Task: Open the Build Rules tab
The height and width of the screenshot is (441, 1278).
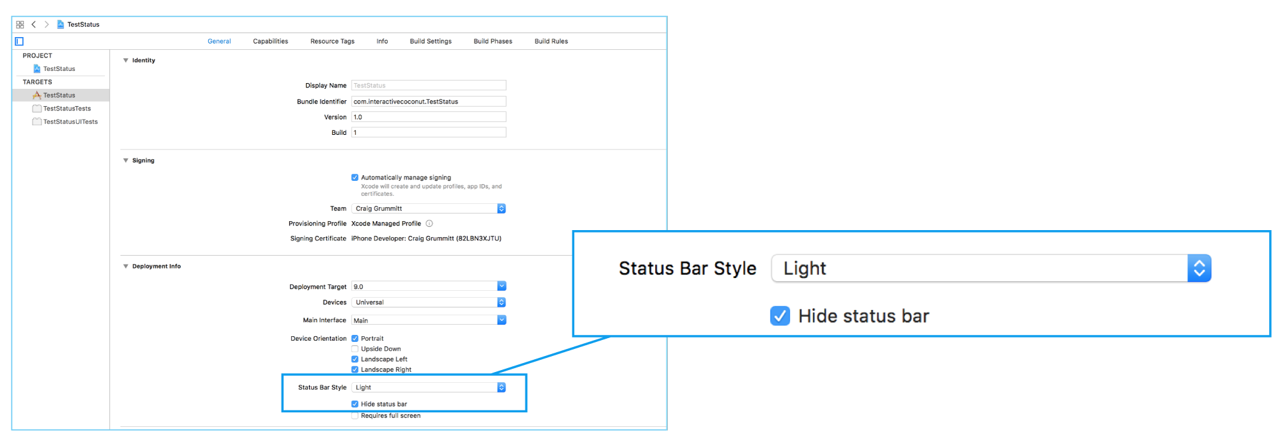Action: coord(551,42)
